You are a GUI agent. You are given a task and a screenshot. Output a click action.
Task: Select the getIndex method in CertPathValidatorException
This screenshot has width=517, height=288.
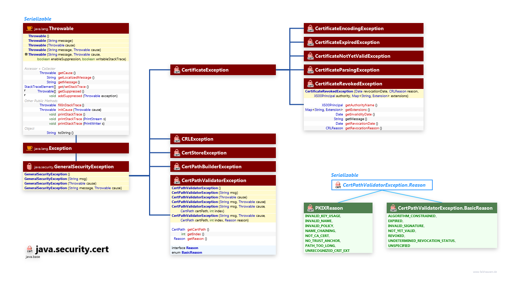coord(194,234)
